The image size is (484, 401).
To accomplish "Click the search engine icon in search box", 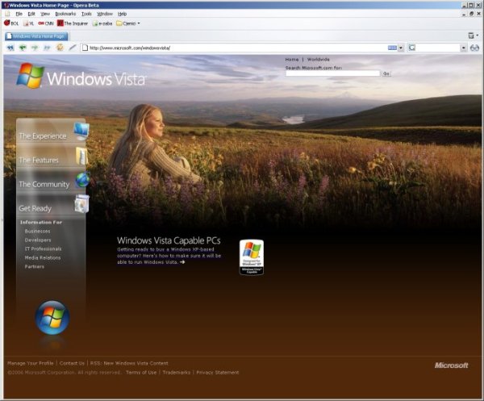I will click(x=412, y=48).
